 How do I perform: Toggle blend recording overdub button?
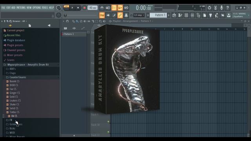(x=120, y=8)
